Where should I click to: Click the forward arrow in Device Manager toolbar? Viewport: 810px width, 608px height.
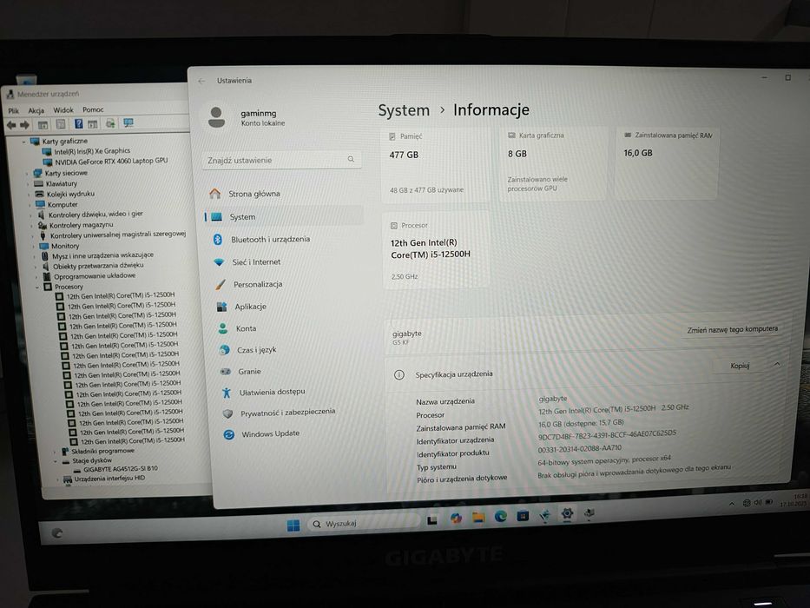pos(25,124)
